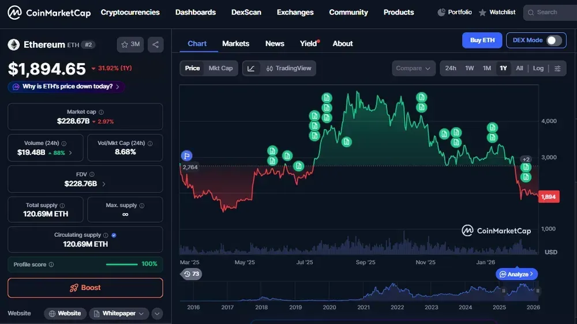Open the +2 news marker cluster
Viewport: 577px width, 324px height.
coord(526,159)
